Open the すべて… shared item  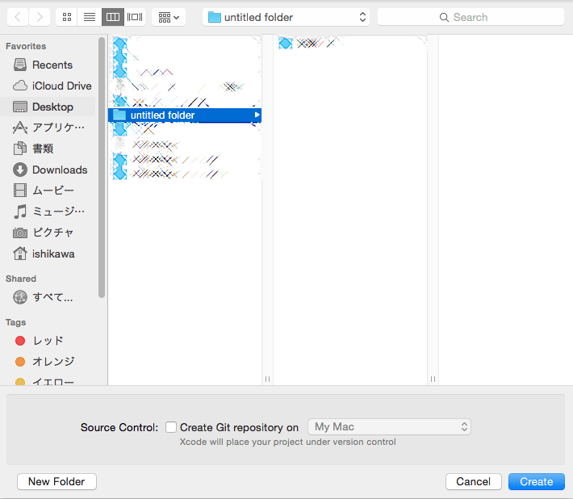48,297
